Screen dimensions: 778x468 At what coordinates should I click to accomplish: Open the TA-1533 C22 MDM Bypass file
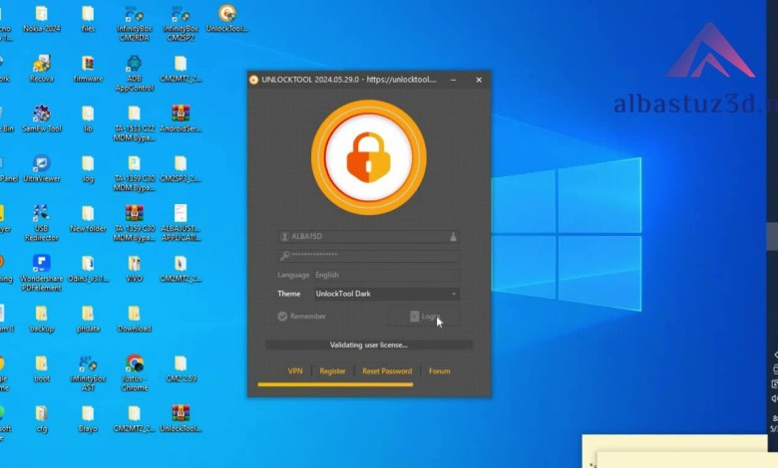[x=134, y=123]
